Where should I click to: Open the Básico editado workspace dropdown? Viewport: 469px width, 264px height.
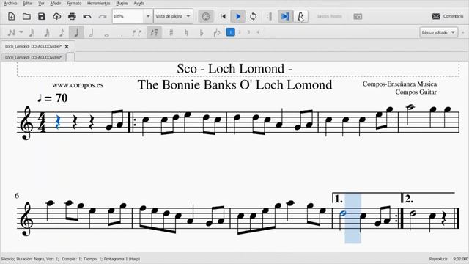[x=438, y=32]
